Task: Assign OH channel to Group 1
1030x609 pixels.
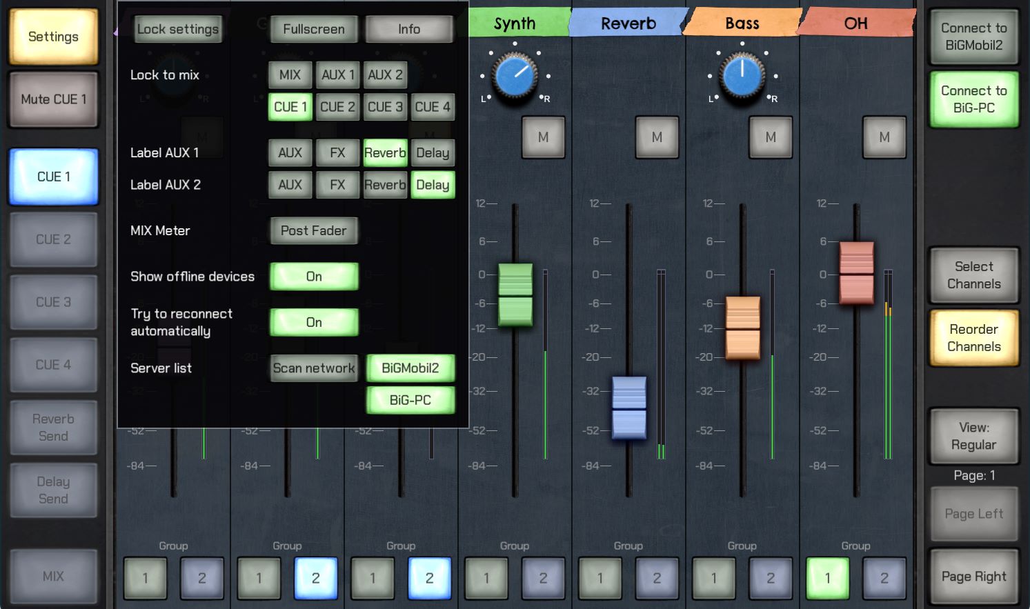Action: point(827,578)
